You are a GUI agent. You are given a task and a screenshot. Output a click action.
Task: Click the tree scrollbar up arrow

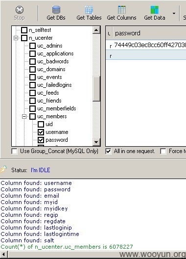tap(96, 30)
